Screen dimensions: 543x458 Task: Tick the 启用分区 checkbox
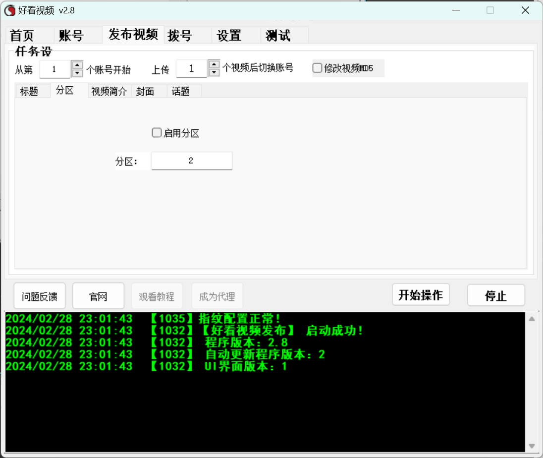[157, 133]
